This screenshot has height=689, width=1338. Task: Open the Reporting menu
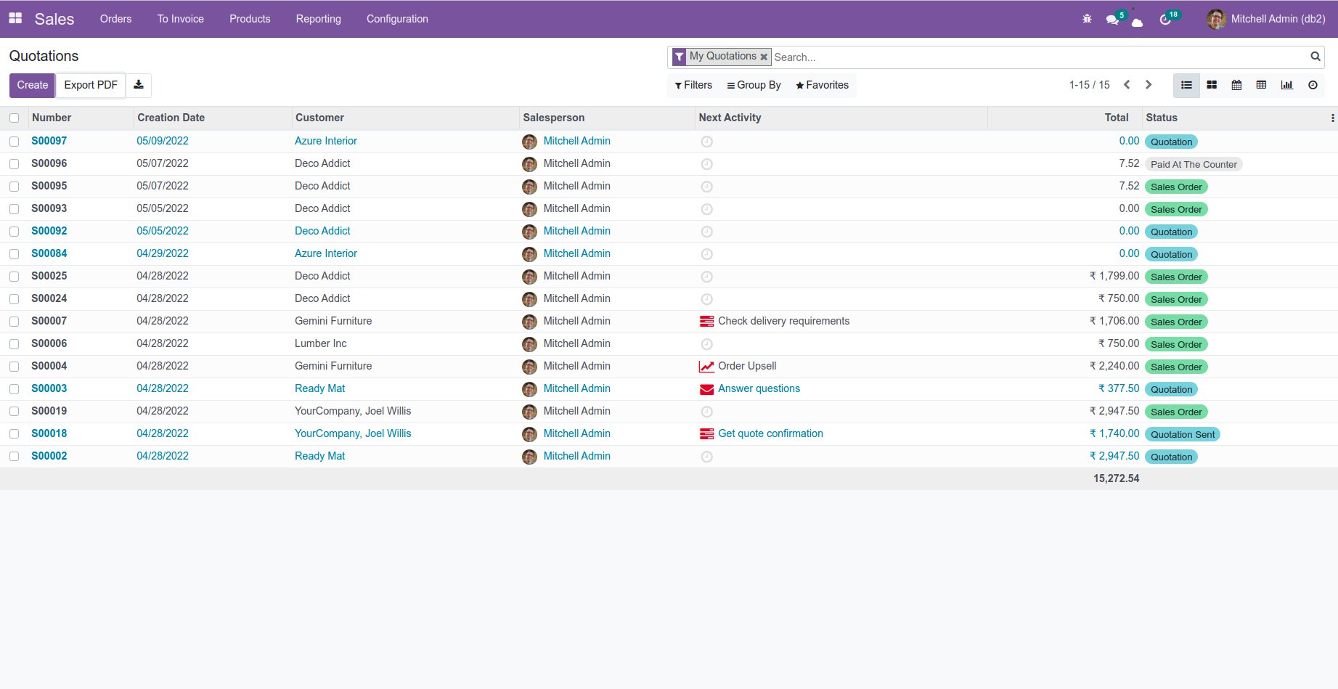coord(318,19)
